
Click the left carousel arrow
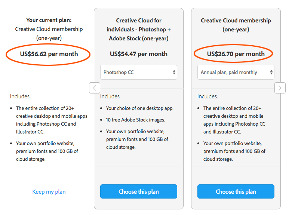95,88
